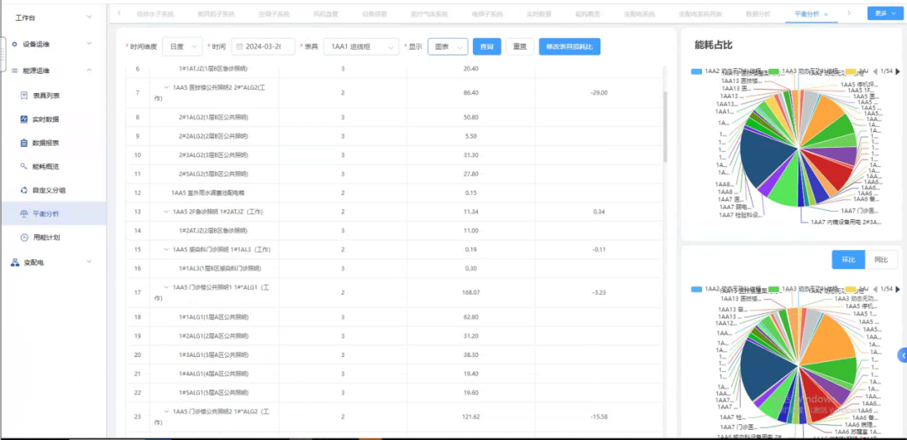907x440 pixels.
Task: Collapse row 7 1AA5 医技楼公共照明2
Action: pyautogui.click(x=166, y=87)
